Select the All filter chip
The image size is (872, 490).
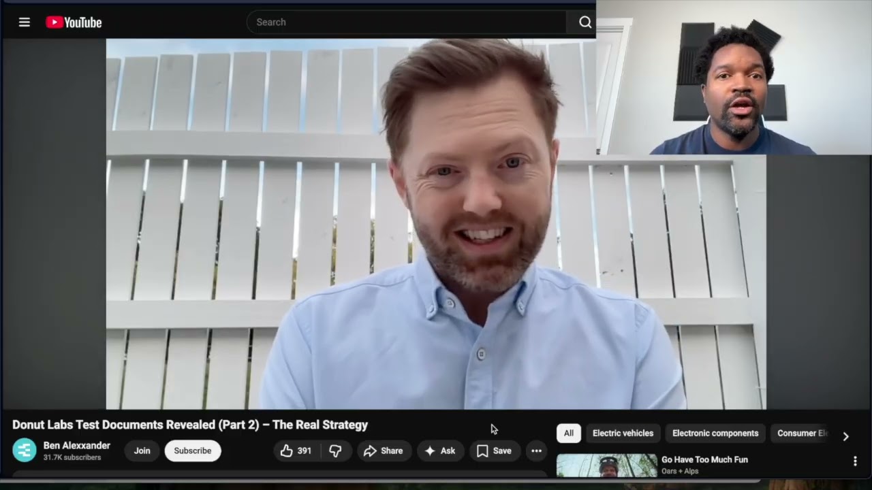[569, 433]
